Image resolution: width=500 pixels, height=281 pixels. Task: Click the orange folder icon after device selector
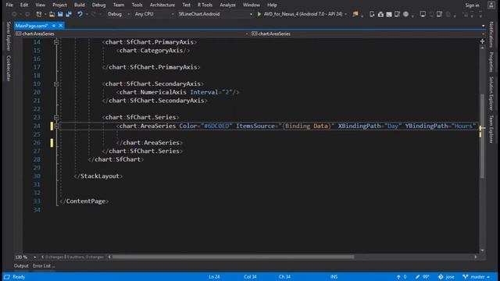355,14
